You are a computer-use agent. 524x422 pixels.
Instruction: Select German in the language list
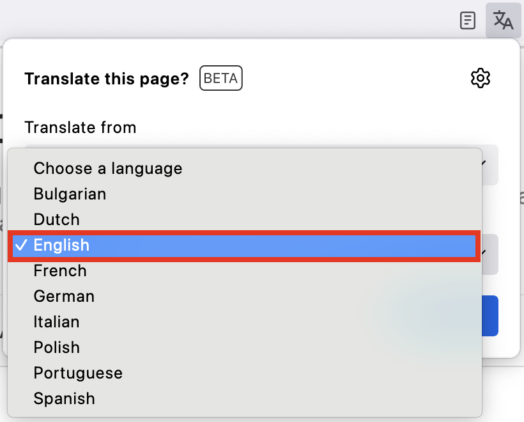click(x=64, y=296)
